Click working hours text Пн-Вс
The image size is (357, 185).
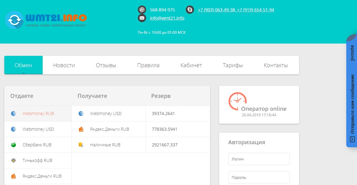coord(162,32)
